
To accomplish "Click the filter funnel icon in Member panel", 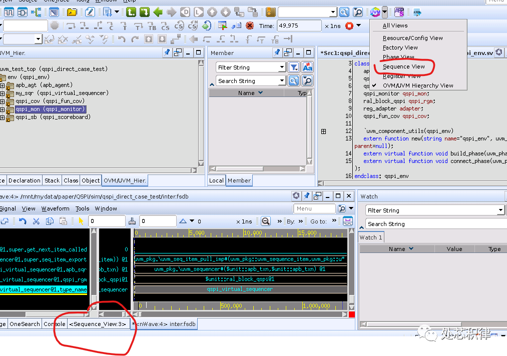I will point(294,67).
